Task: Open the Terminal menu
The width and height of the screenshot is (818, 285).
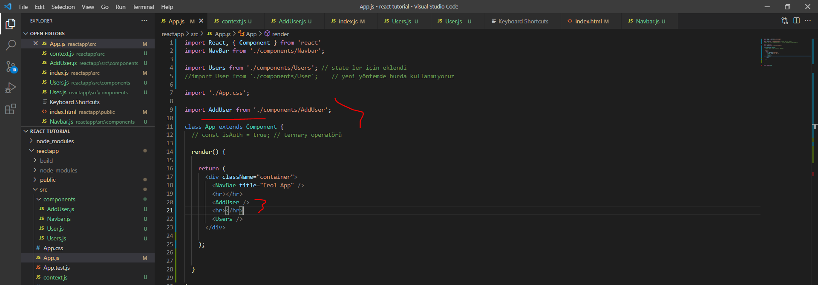Action: [x=143, y=7]
